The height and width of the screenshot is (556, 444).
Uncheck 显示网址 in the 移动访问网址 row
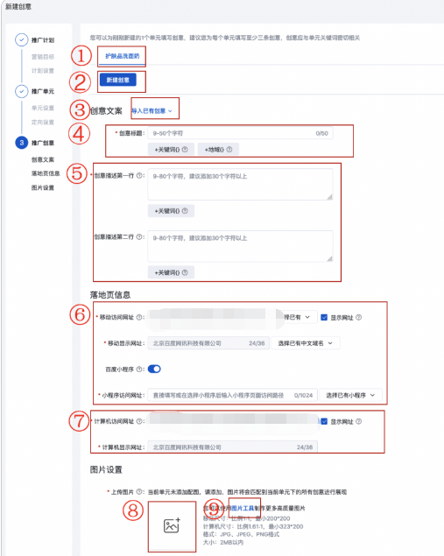[324, 317]
